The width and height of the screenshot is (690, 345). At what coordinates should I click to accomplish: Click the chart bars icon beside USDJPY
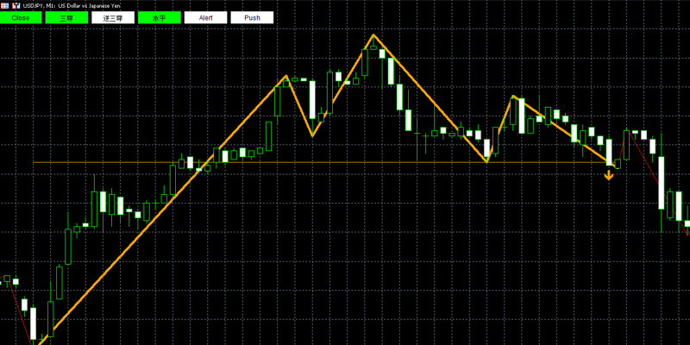(x=16, y=6)
